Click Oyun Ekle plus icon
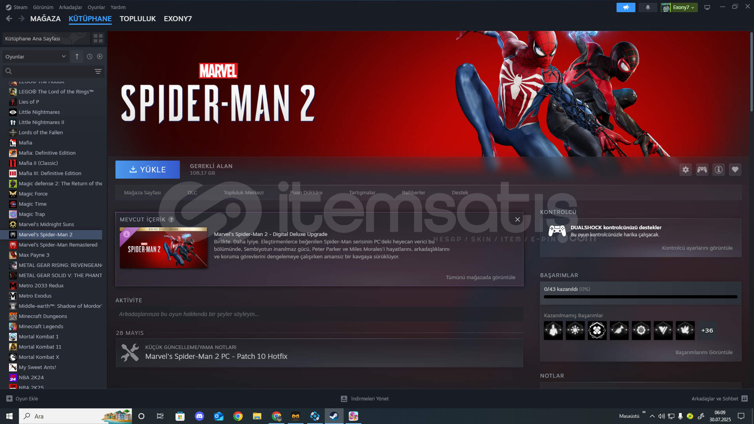Screen dimensions: 754x424 (9, 398)
